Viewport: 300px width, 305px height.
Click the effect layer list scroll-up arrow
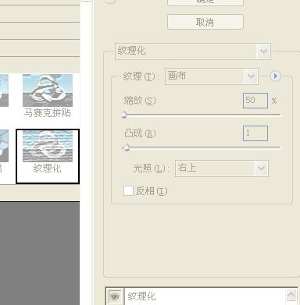tap(291, 295)
